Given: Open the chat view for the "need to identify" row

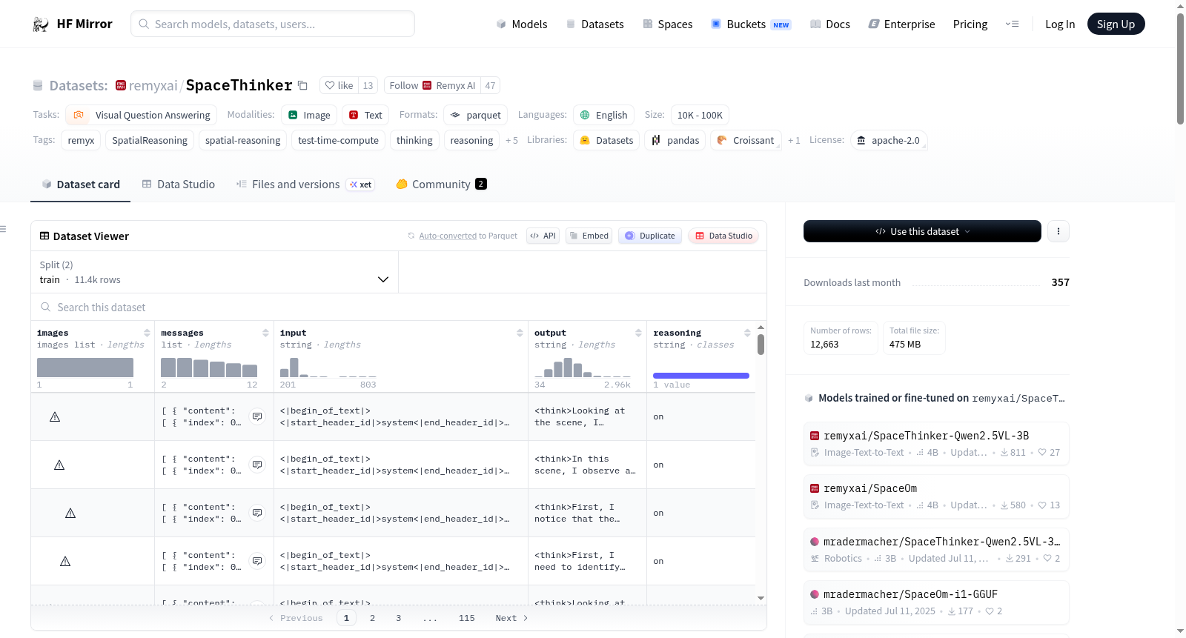Looking at the screenshot, I should tap(257, 561).
